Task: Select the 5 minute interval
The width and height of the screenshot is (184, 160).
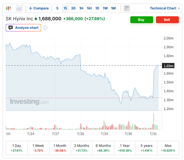Action: tap(57, 8)
